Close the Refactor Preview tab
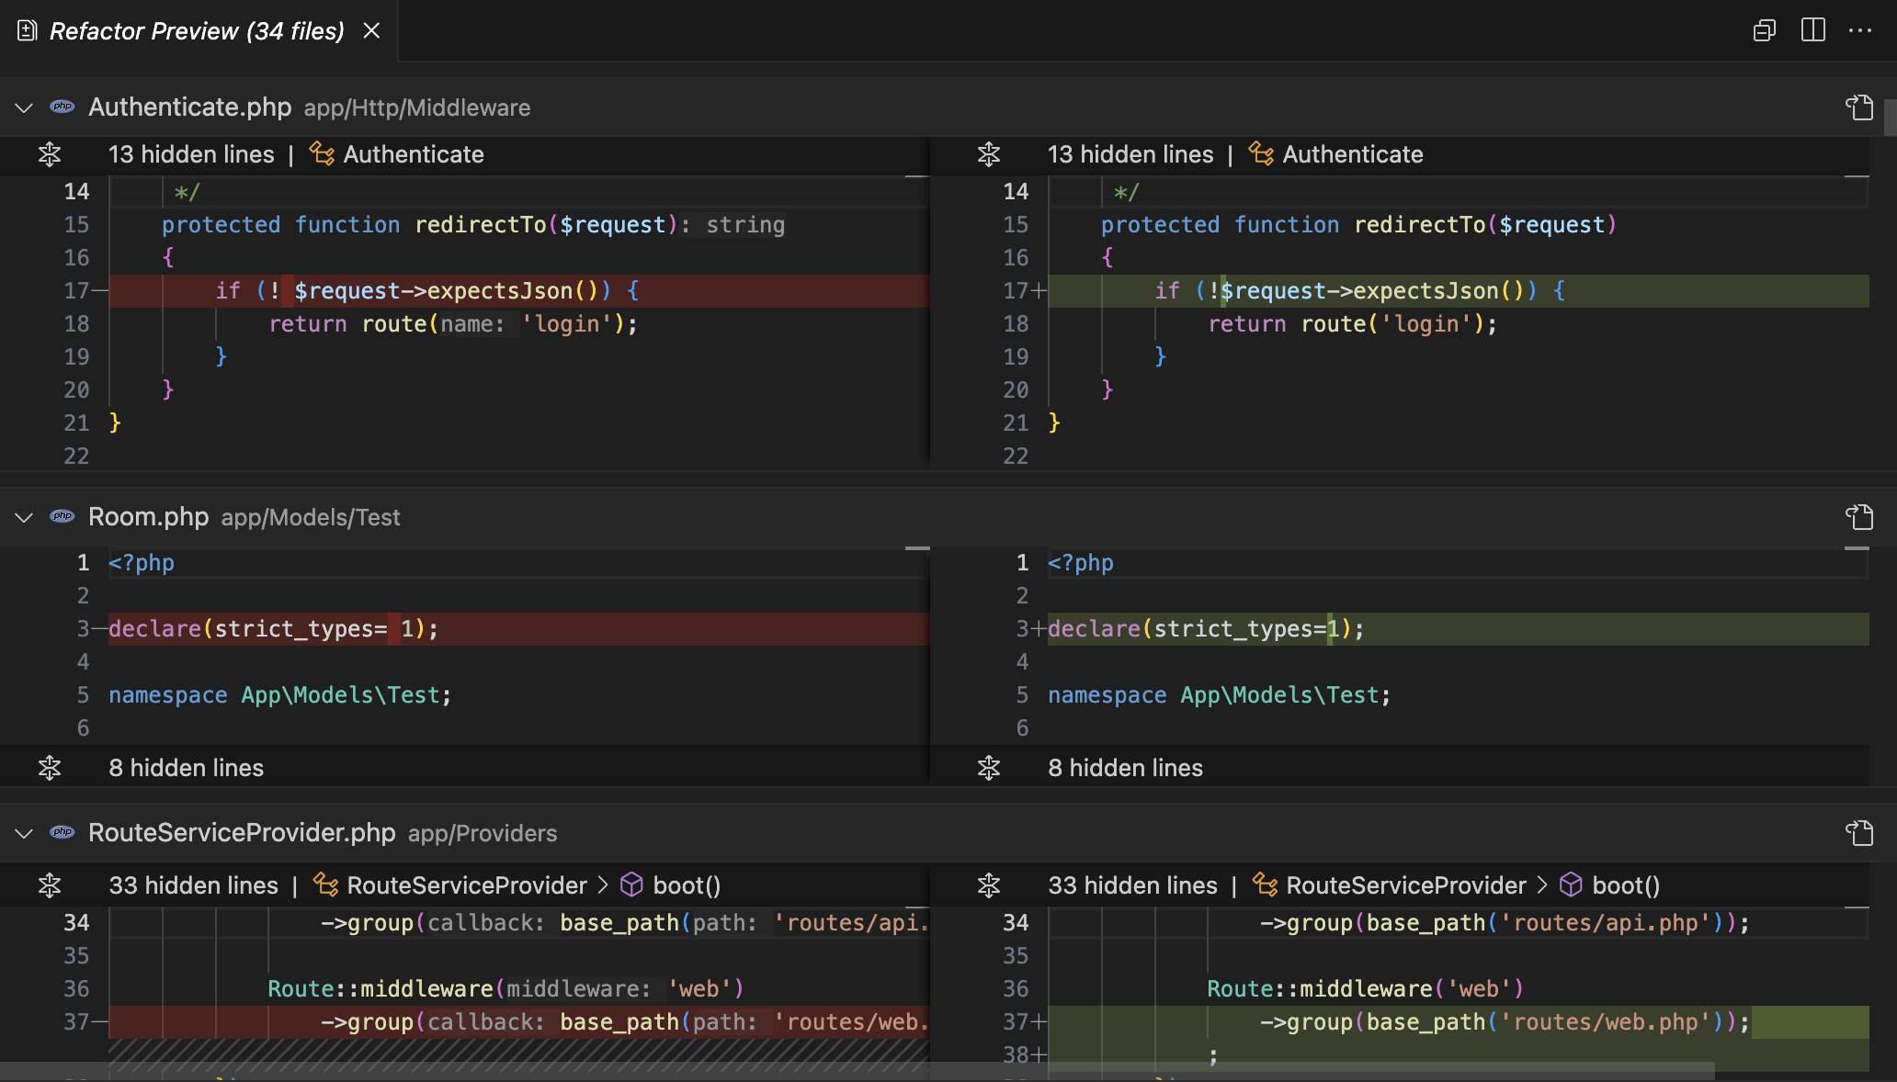 (x=370, y=28)
